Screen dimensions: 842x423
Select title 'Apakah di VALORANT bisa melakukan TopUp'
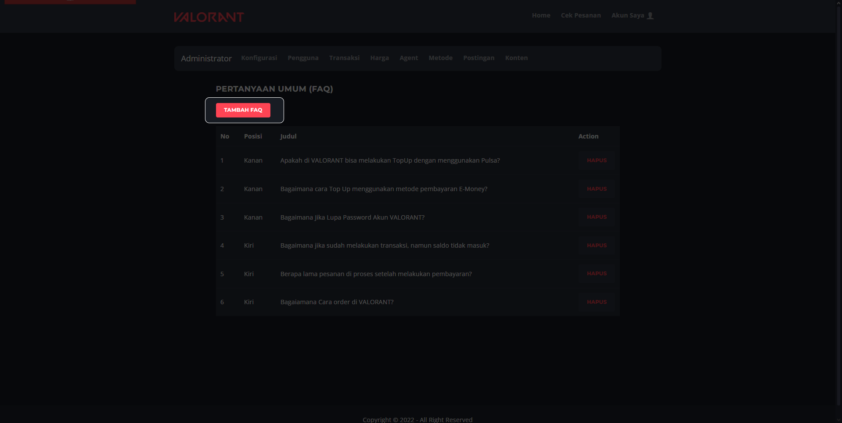tap(390, 160)
